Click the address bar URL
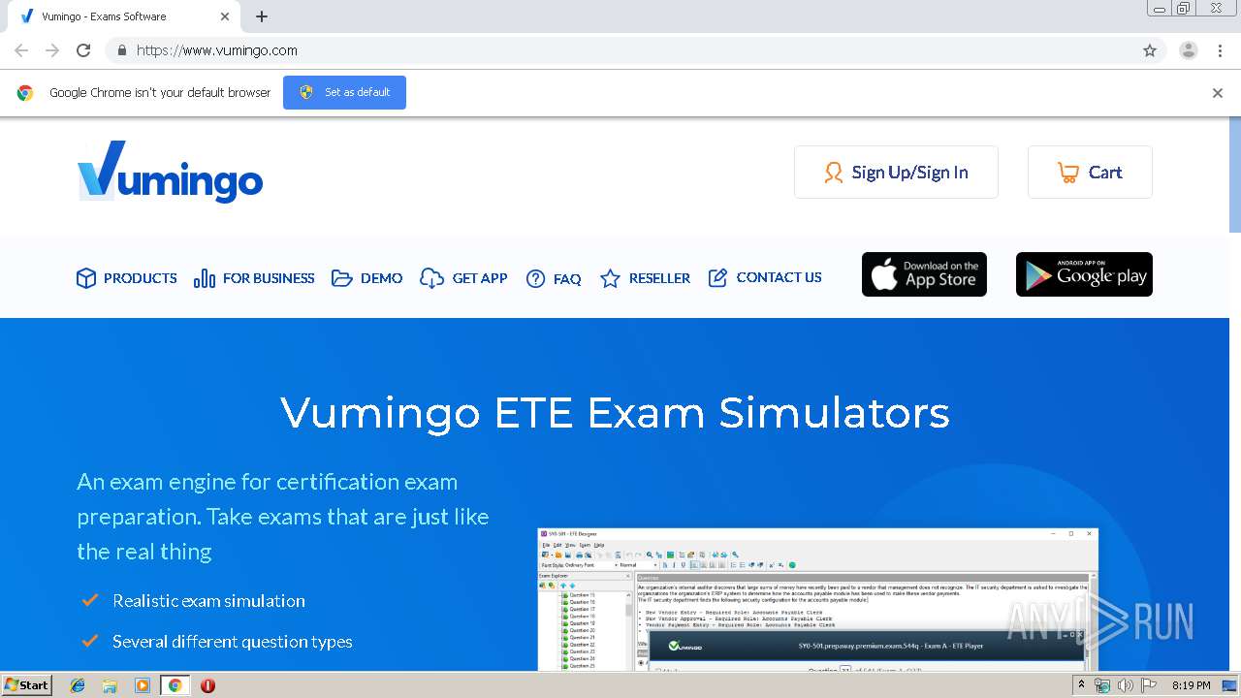 pos(217,50)
